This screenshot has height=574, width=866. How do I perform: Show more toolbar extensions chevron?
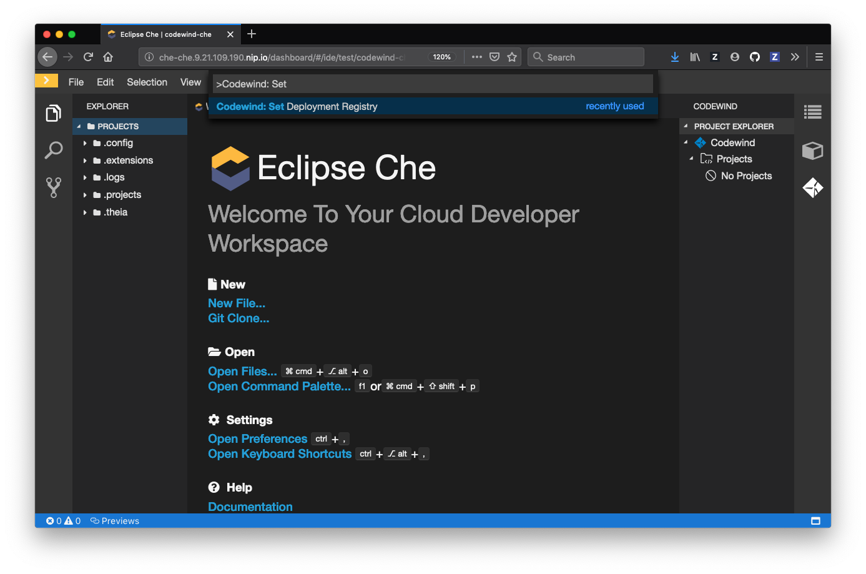[795, 57]
